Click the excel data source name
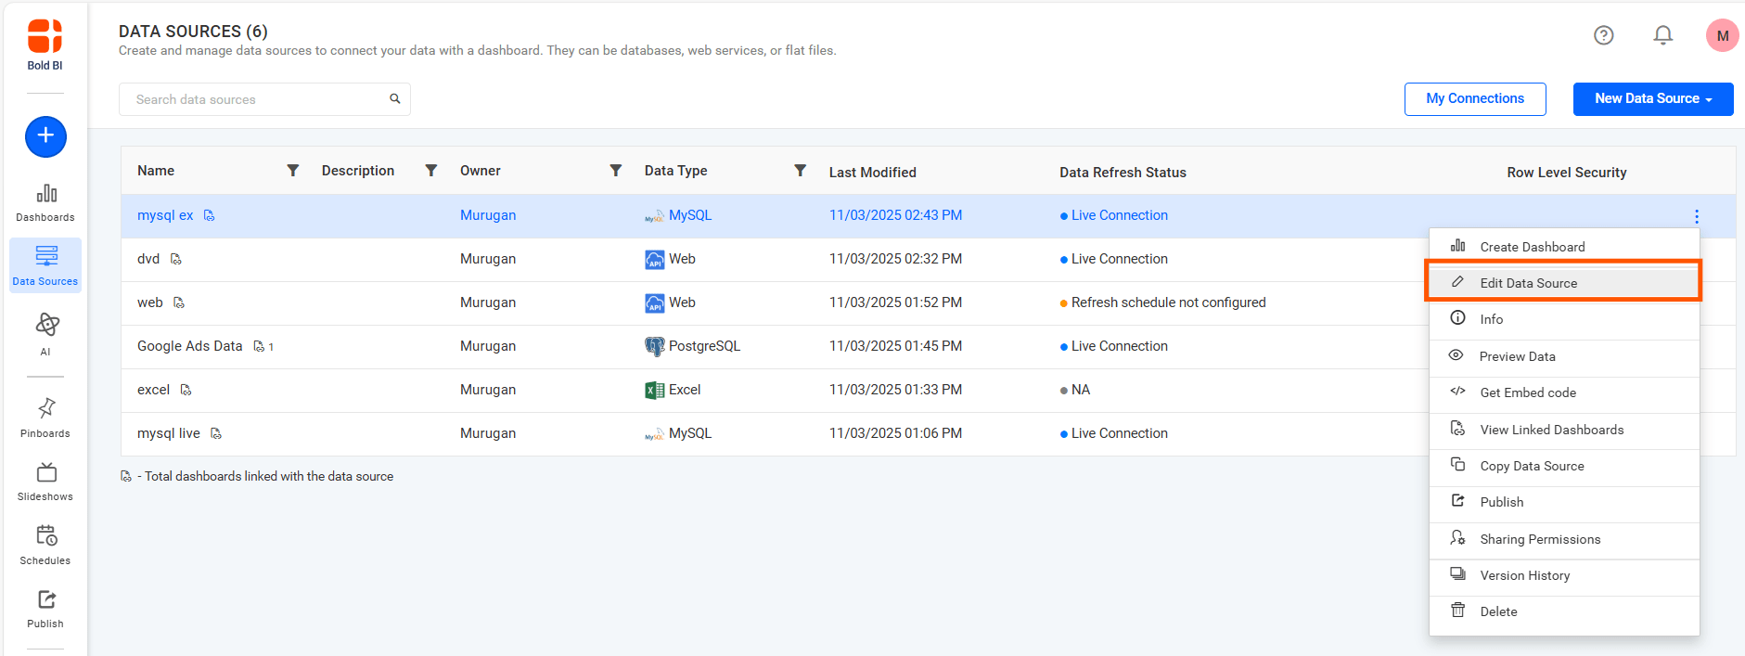 154,390
